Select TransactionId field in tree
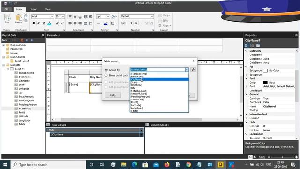The image size is (300, 169). (26, 73)
